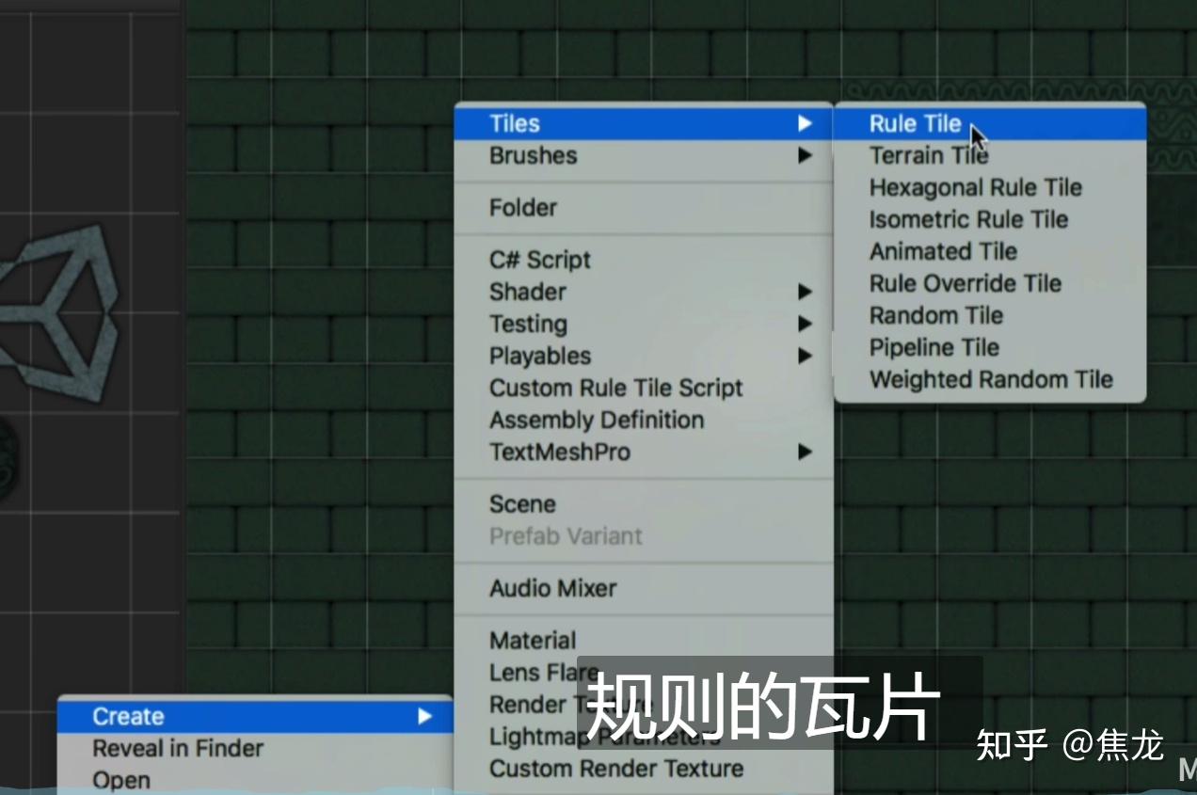Create a Terrain Tile
The height and width of the screenshot is (795, 1197).
click(x=928, y=154)
